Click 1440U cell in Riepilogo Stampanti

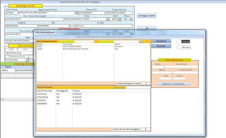tap(8, 70)
